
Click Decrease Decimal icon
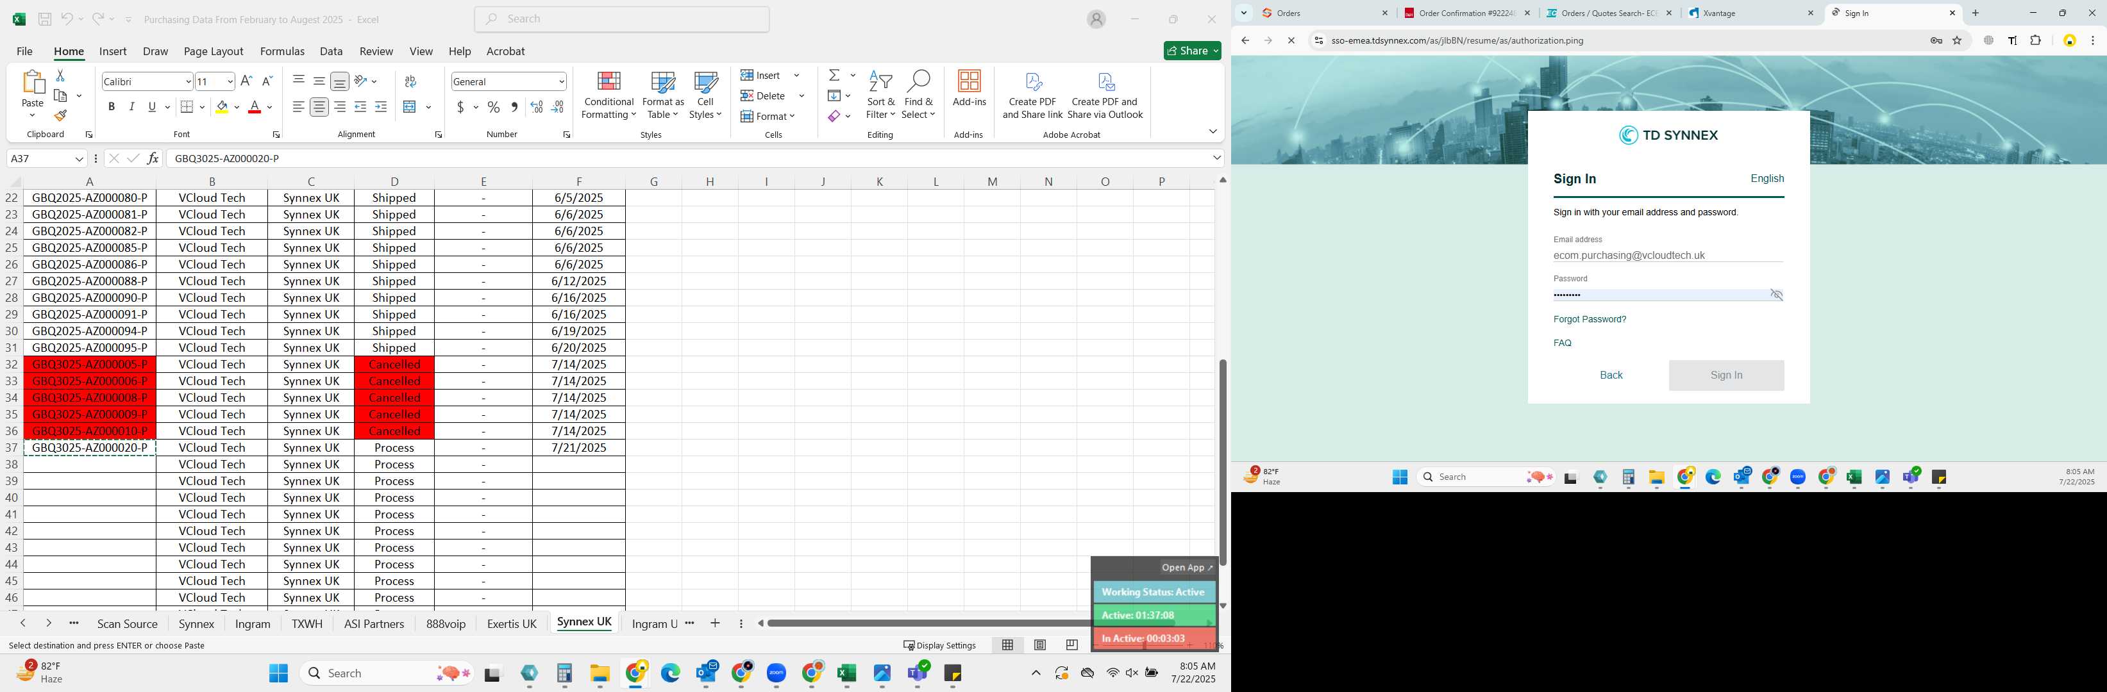[557, 107]
